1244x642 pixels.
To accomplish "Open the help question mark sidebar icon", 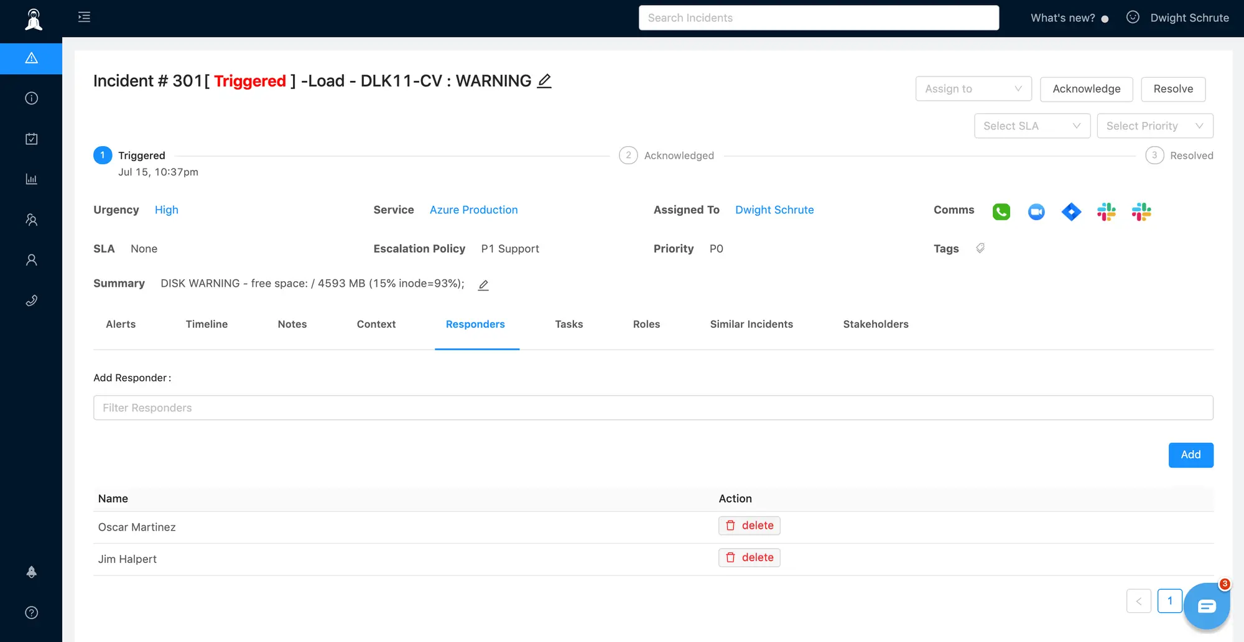I will tap(31, 613).
